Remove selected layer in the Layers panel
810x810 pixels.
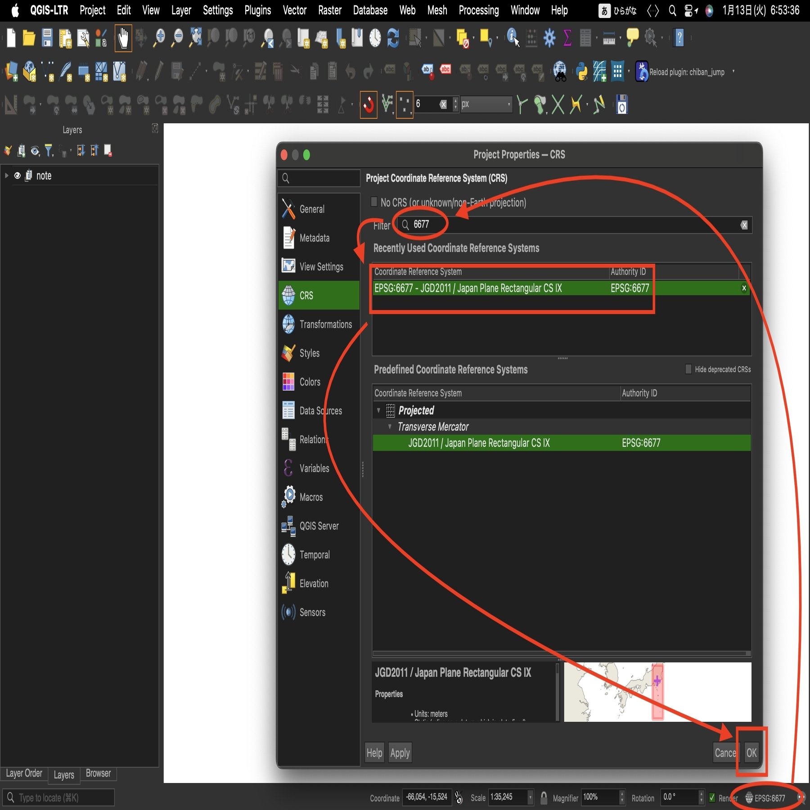[108, 150]
